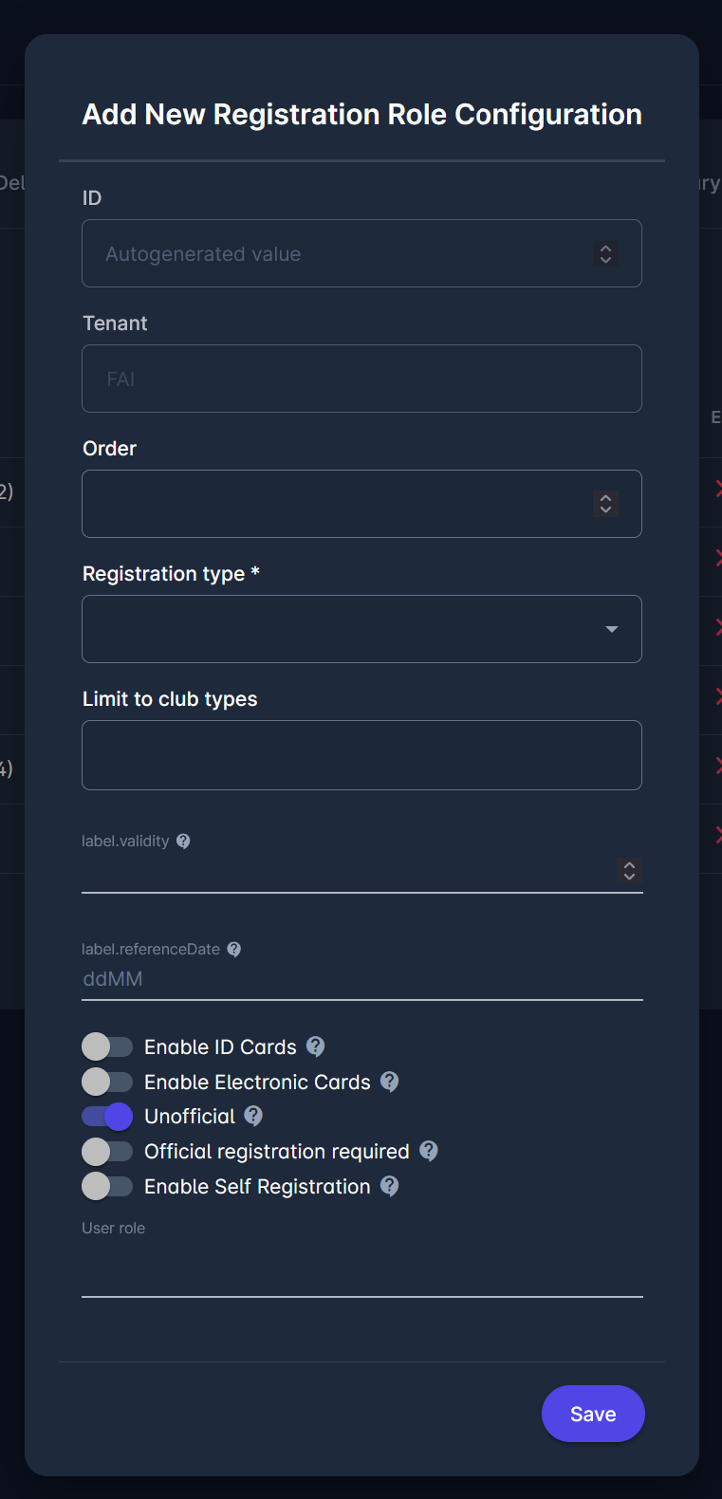This screenshot has height=1499, width=722.
Task: Open the help tooltip for Enable ID Cards
Action: (314, 1046)
